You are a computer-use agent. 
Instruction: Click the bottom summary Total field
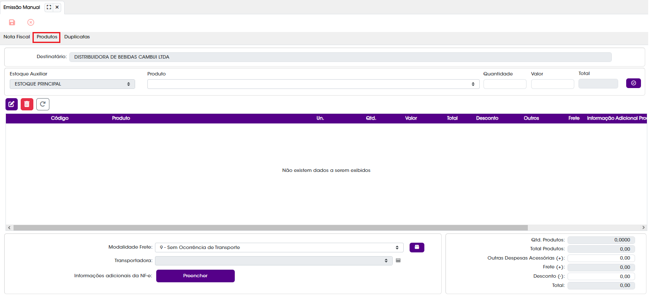601,286
